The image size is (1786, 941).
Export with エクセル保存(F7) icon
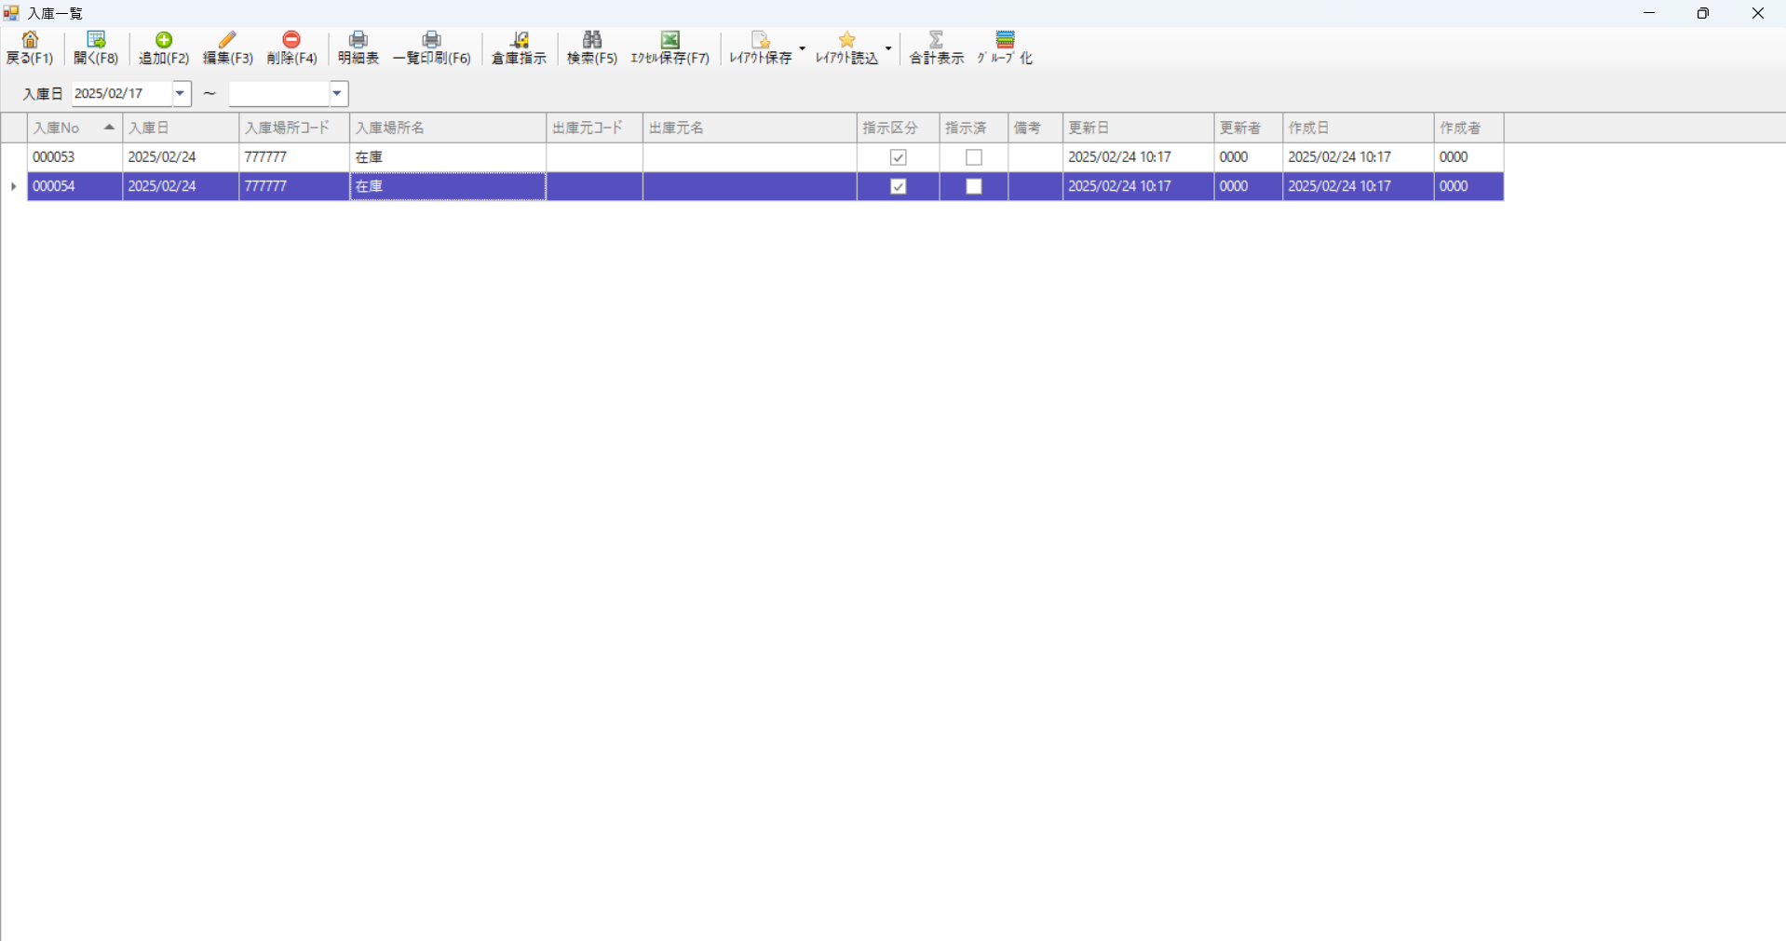tap(670, 40)
